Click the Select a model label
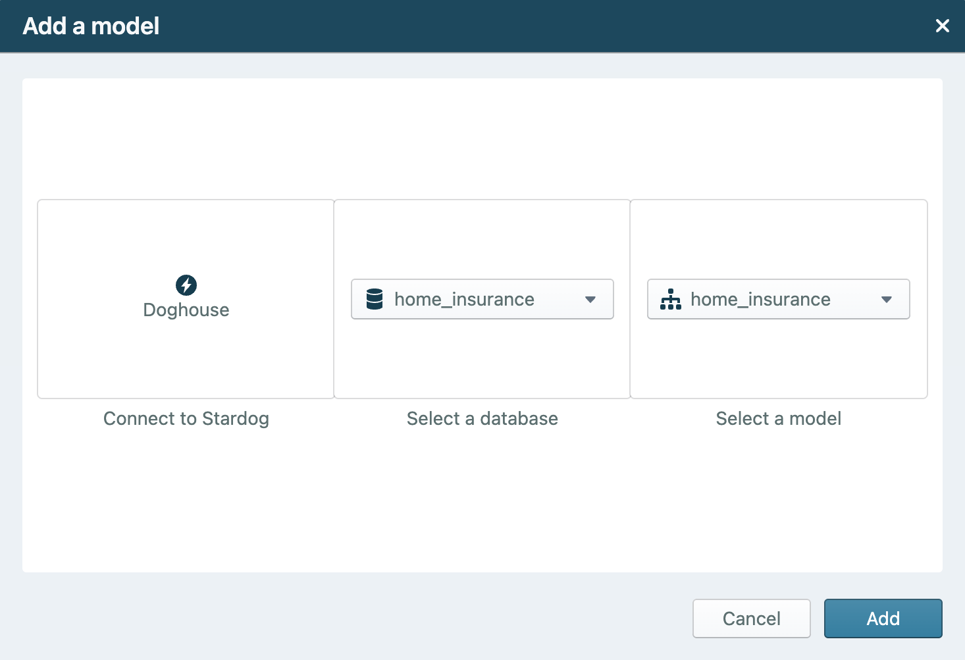Screen dimensions: 965x660 click(x=778, y=419)
